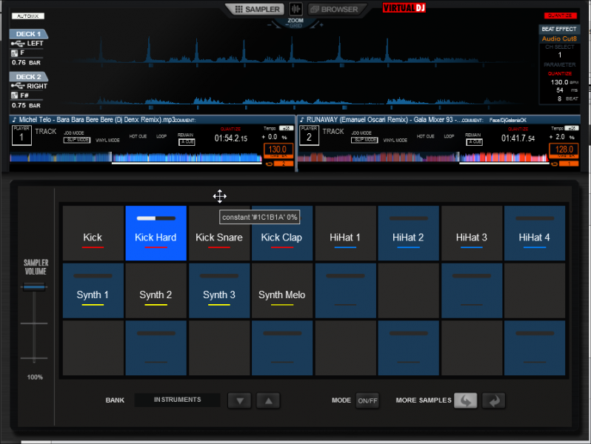
Task: Click loop arrow icon on Player 1
Action: pyautogui.click(x=269, y=164)
